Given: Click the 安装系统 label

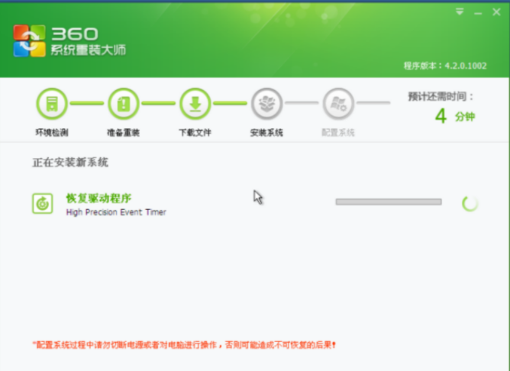Looking at the screenshot, I should tap(266, 132).
